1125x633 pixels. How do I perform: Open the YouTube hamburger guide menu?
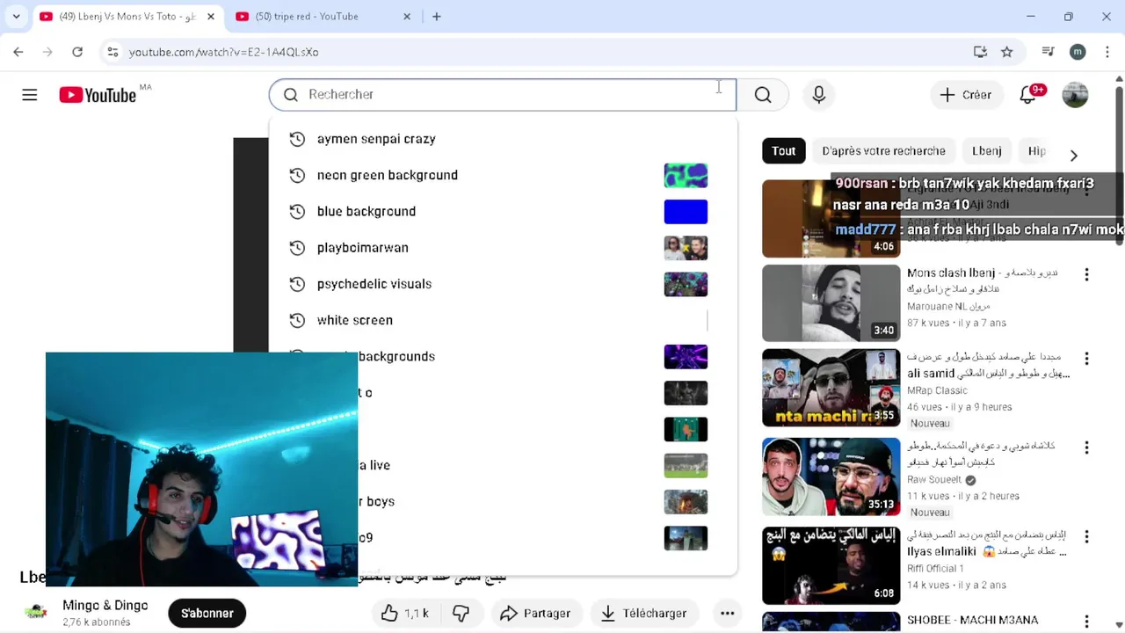coord(30,95)
